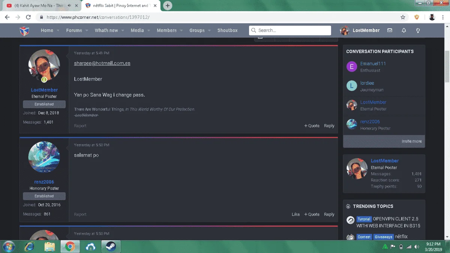
Task: Launch Internet Explorer from taskbar
Action: (x=29, y=247)
